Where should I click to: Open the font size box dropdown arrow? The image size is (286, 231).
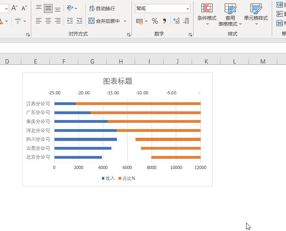coord(6,9)
